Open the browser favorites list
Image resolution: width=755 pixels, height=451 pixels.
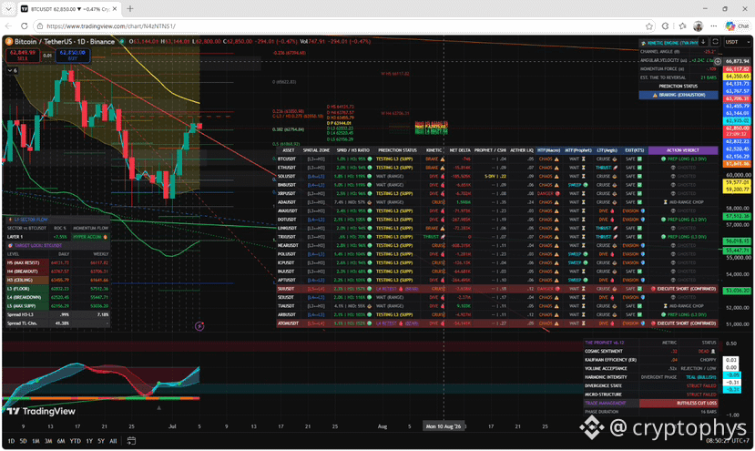[682, 26]
